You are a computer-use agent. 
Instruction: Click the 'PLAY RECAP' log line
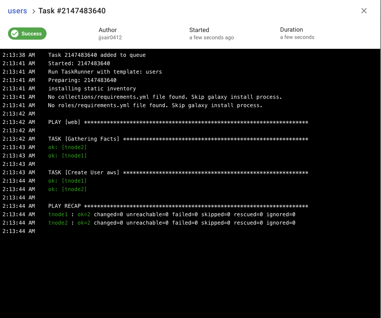pos(178,206)
